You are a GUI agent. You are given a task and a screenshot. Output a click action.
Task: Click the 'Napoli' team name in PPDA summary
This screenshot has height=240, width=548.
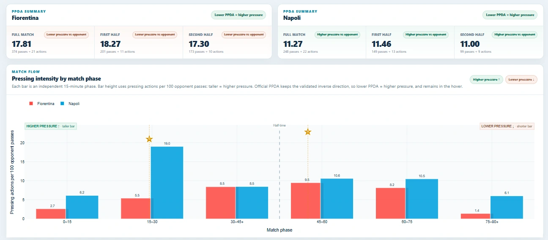tap(292, 18)
